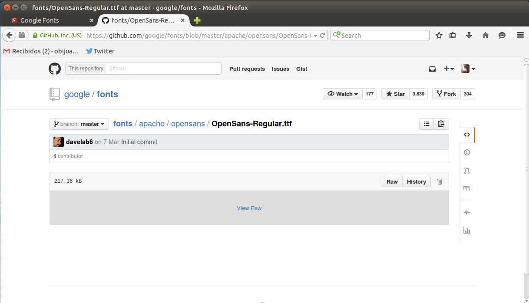Open the Code sidebar icon
Viewport: 529px width, 303px height.
(467, 135)
